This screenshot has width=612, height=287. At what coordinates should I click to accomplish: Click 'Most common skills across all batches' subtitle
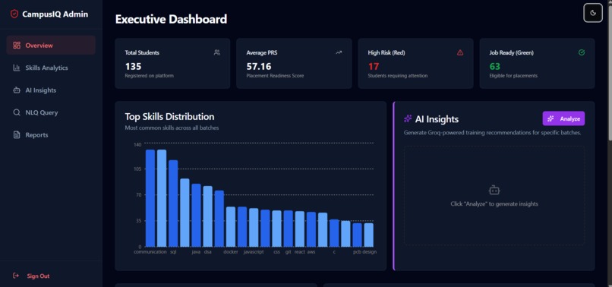172,128
